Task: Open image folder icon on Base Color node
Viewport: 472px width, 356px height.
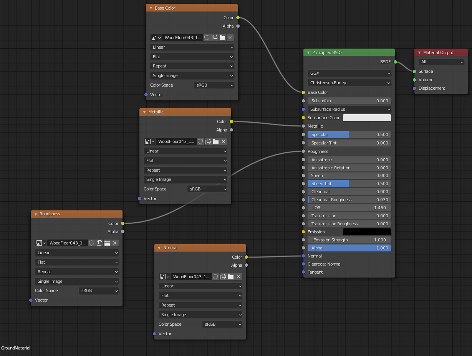Action: click(x=222, y=38)
